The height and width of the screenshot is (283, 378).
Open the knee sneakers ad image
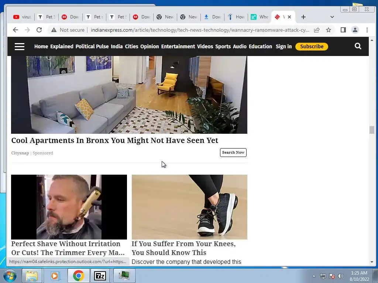[189, 207]
